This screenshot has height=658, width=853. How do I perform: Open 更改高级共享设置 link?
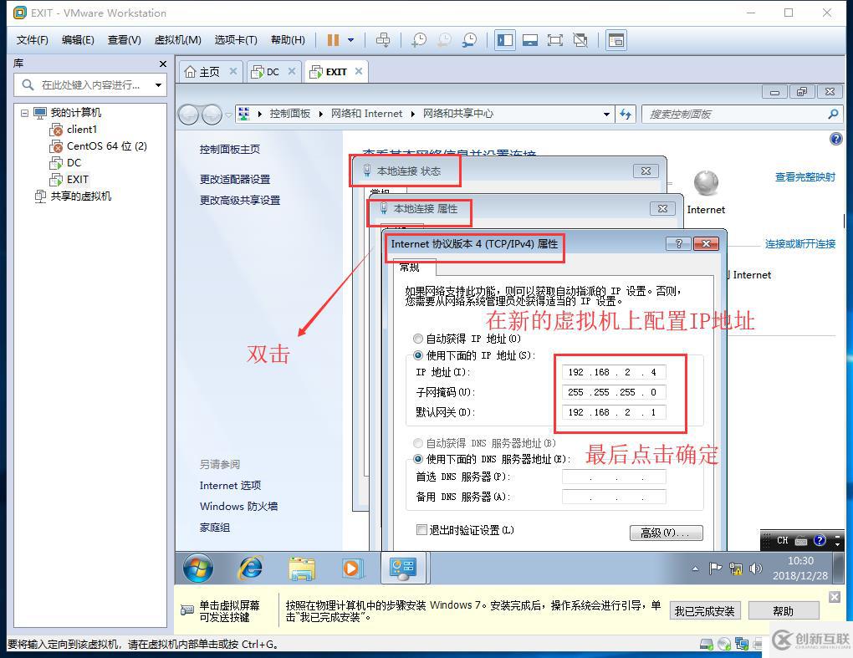click(x=240, y=200)
